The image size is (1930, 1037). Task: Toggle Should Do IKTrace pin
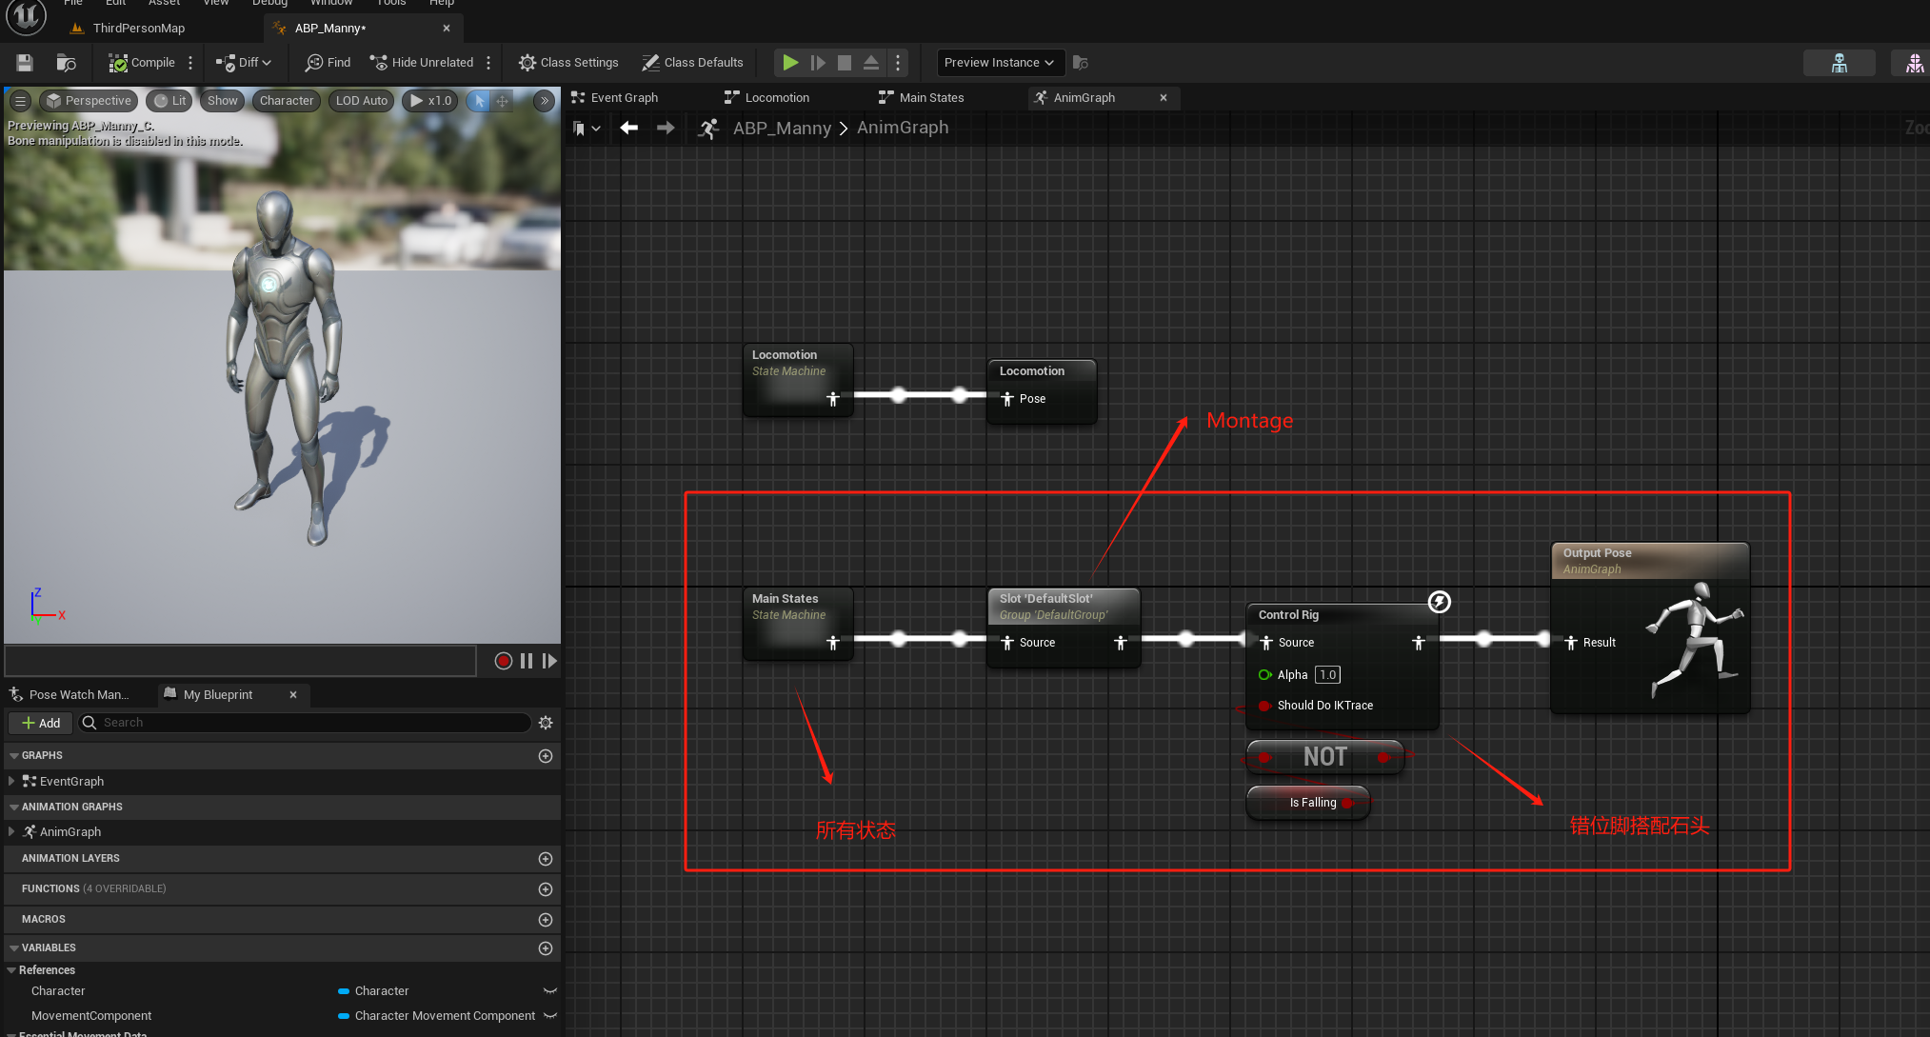pos(1265,706)
